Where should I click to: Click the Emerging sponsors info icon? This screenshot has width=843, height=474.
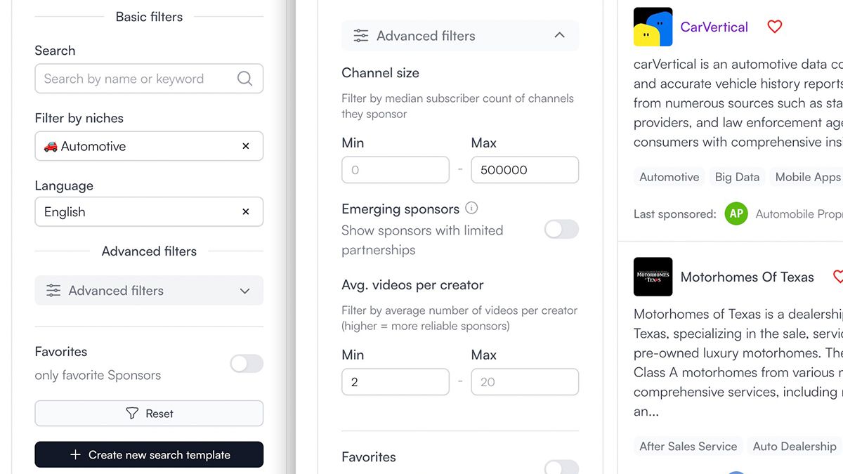[471, 208]
